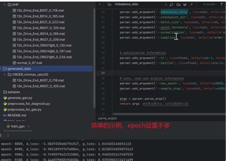Open run panel three-dots more menu
The height and width of the screenshot is (161, 226).
(x=8, y=135)
